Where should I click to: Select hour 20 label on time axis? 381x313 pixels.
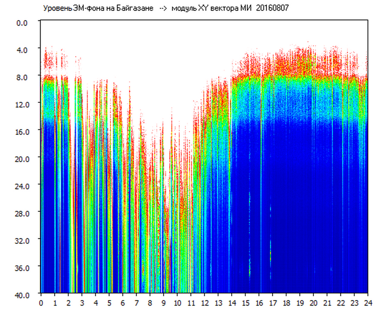pyautogui.click(x=314, y=303)
